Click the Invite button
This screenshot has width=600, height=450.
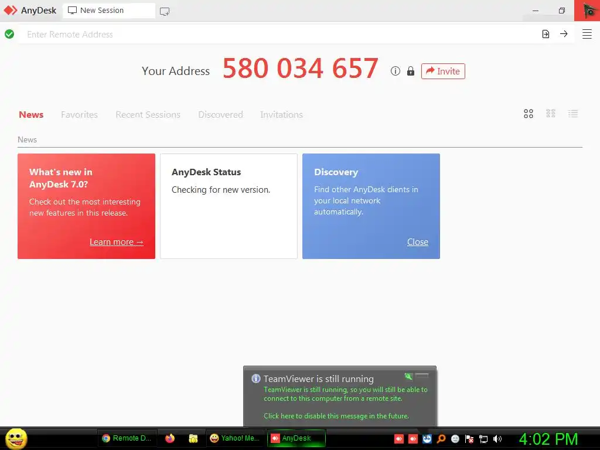443,71
